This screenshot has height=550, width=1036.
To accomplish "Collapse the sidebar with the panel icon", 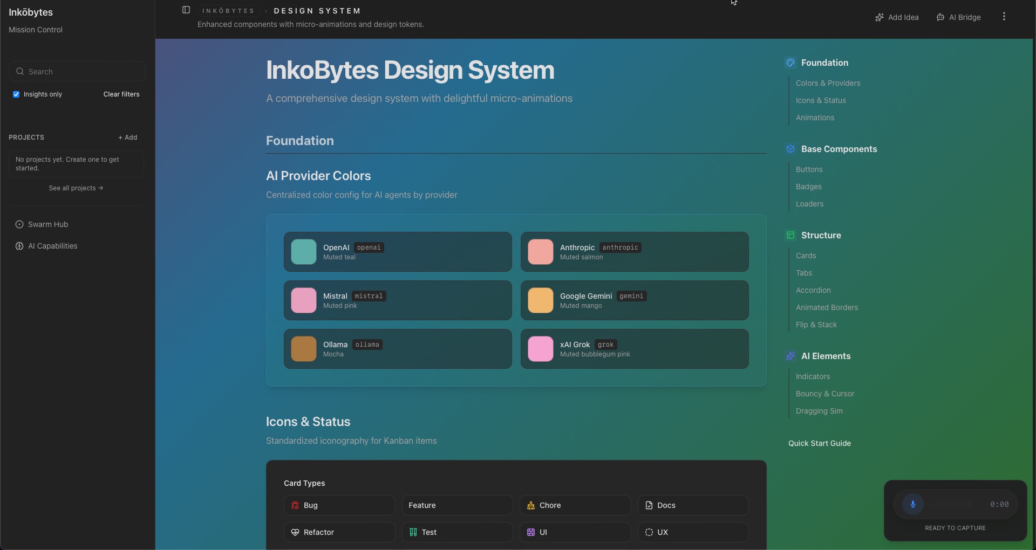I will (186, 10).
